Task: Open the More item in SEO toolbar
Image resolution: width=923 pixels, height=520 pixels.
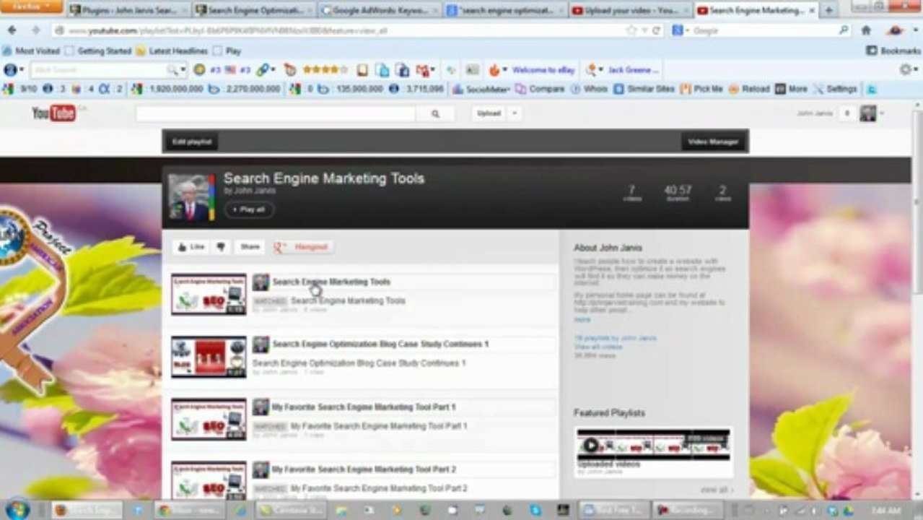Action: (x=791, y=89)
